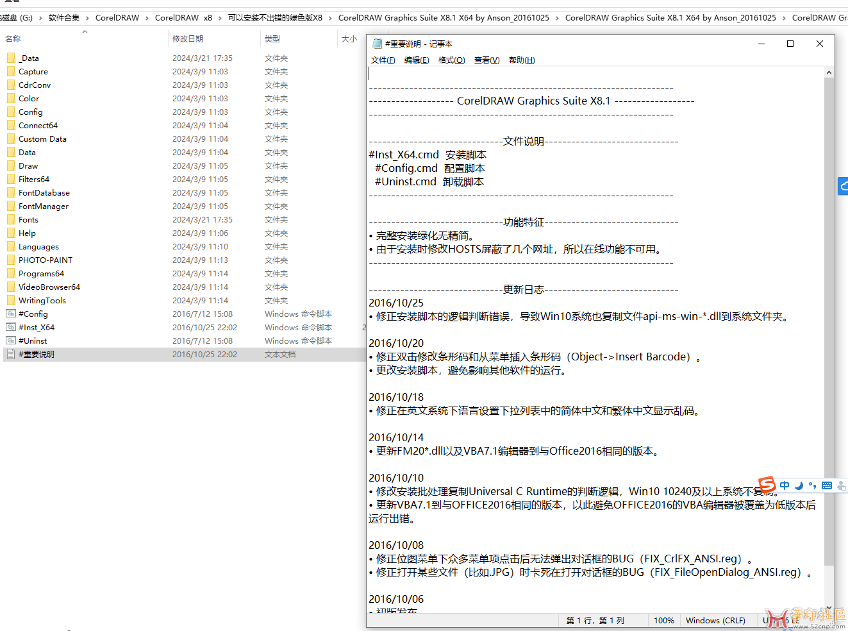This screenshot has height=631, width=848.
Task: Select the Custom Data folder icon
Action: (x=11, y=139)
